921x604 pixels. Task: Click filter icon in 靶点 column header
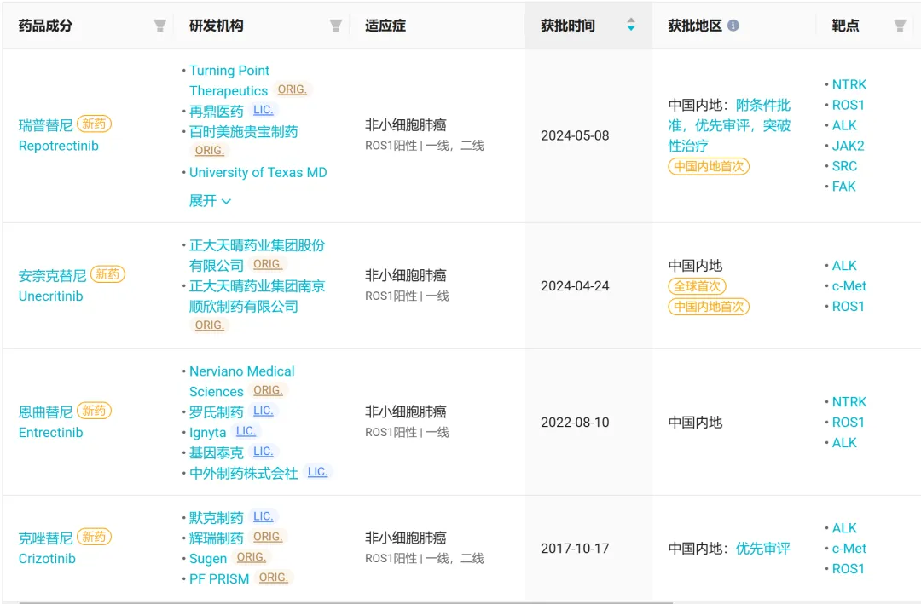(900, 26)
